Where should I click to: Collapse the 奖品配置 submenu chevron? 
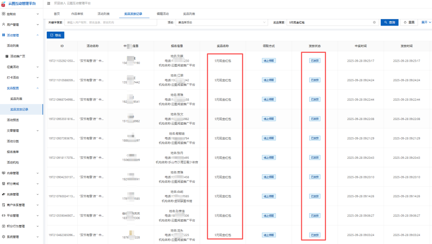click(x=38, y=88)
